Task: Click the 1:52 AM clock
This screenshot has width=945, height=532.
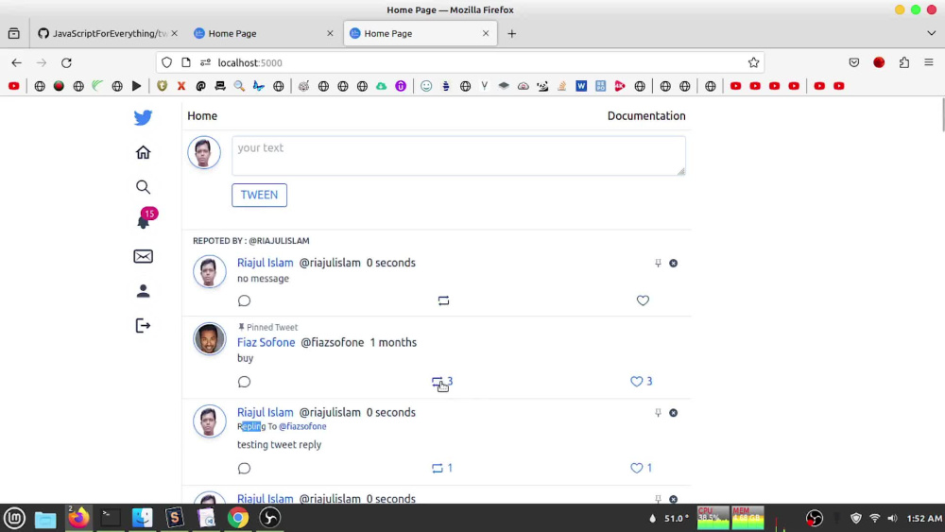Action: pyautogui.click(x=924, y=518)
